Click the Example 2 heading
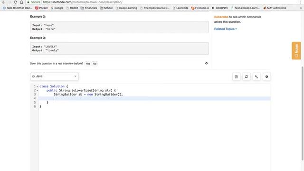 click(x=38, y=17)
